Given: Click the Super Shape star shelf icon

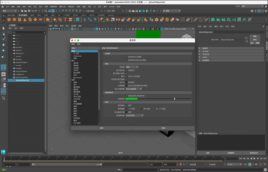Looking at the screenshot, I should coord(54,20).
